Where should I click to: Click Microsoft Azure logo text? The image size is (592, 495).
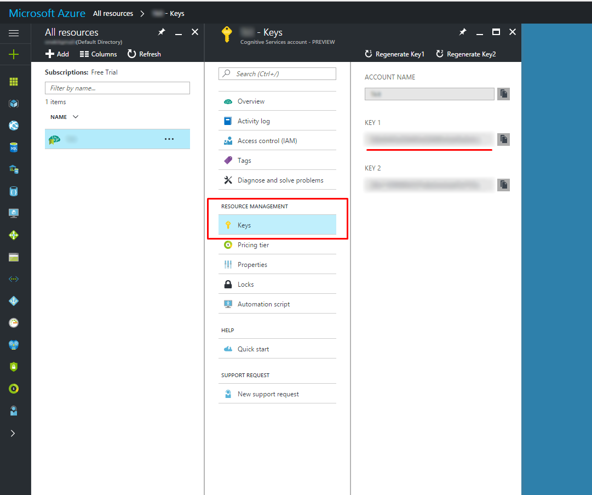(x=47, y=13)
